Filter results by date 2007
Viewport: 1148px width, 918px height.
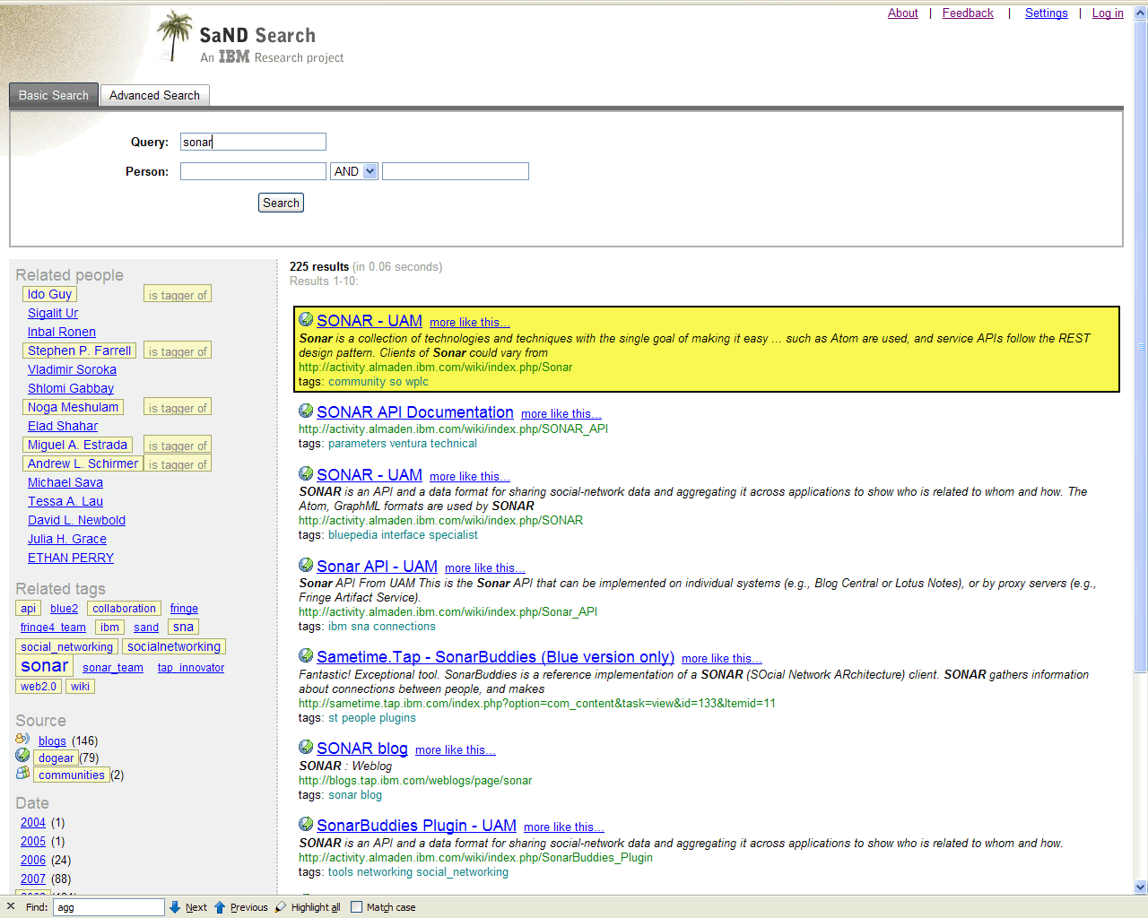pyautogui.click(x=33, y=879)
